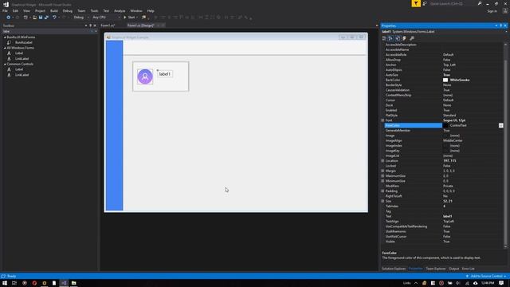
Task: Open the Project menu
Action: click(40, 10)
